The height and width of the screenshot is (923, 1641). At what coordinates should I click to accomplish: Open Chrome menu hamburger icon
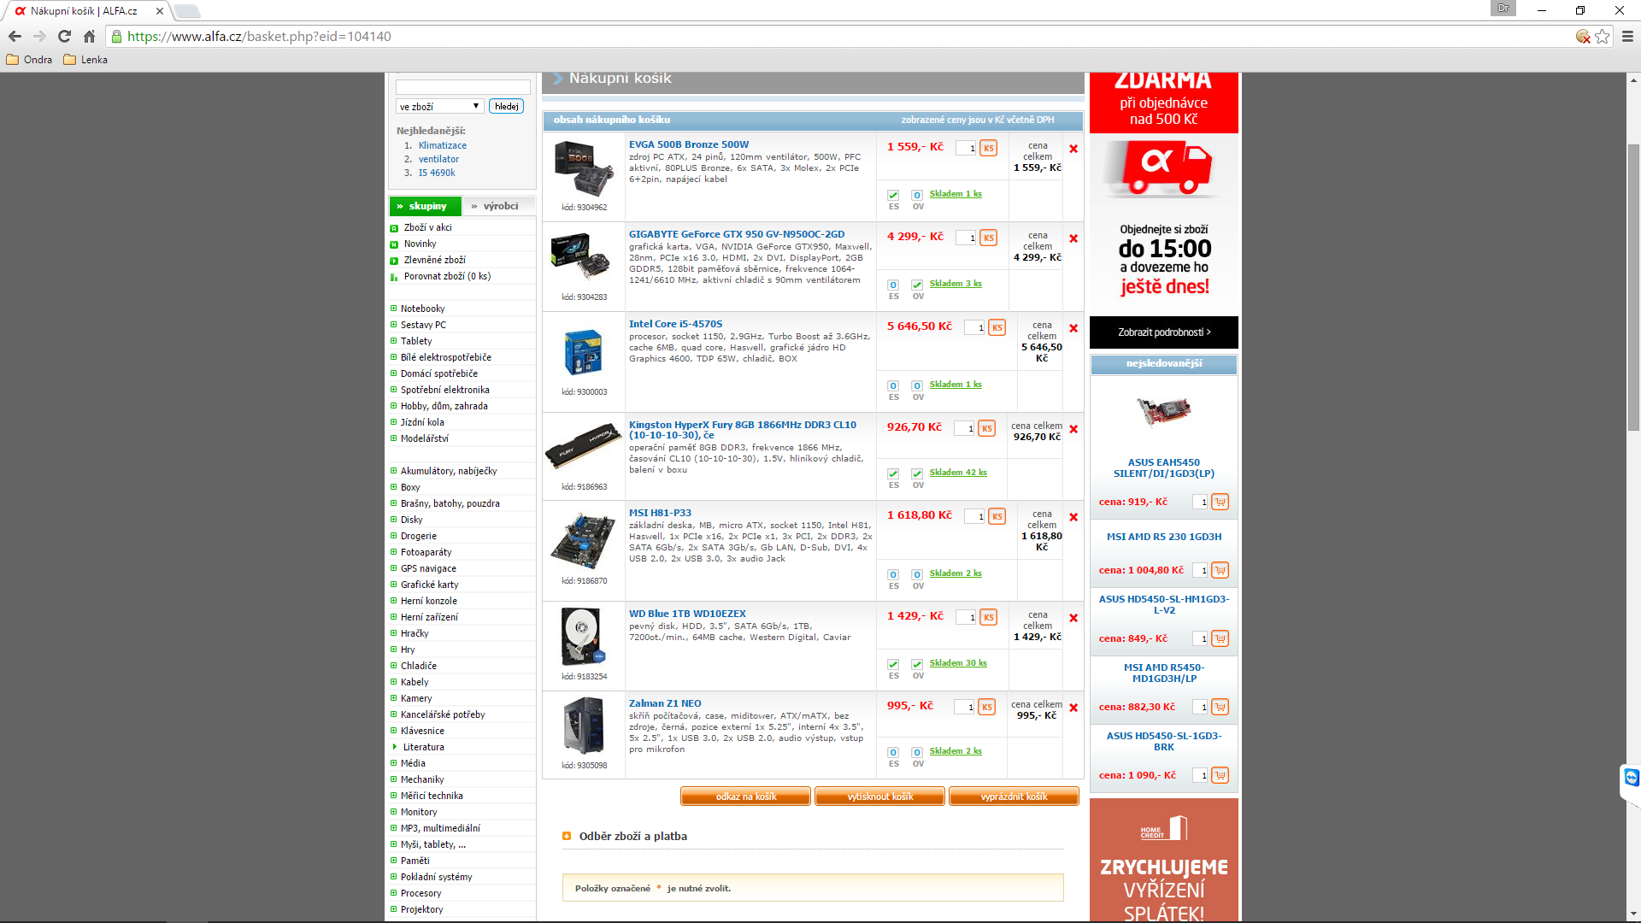tap(1627, 36)
